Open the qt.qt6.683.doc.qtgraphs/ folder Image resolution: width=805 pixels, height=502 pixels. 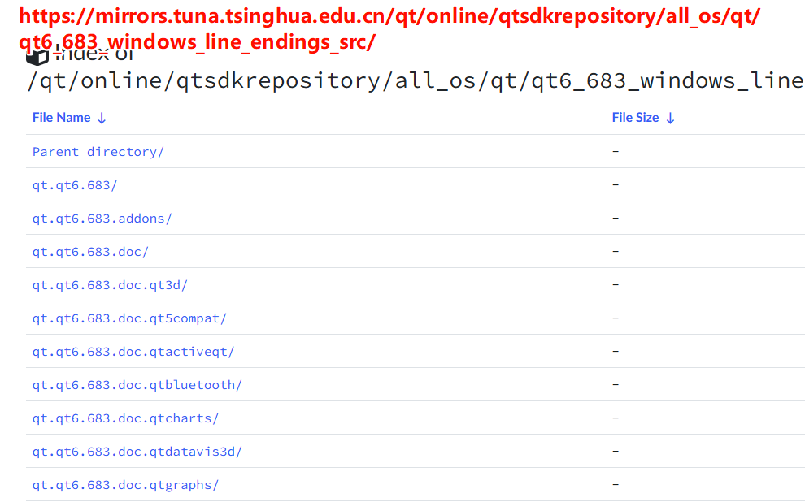tap(126, 485)
